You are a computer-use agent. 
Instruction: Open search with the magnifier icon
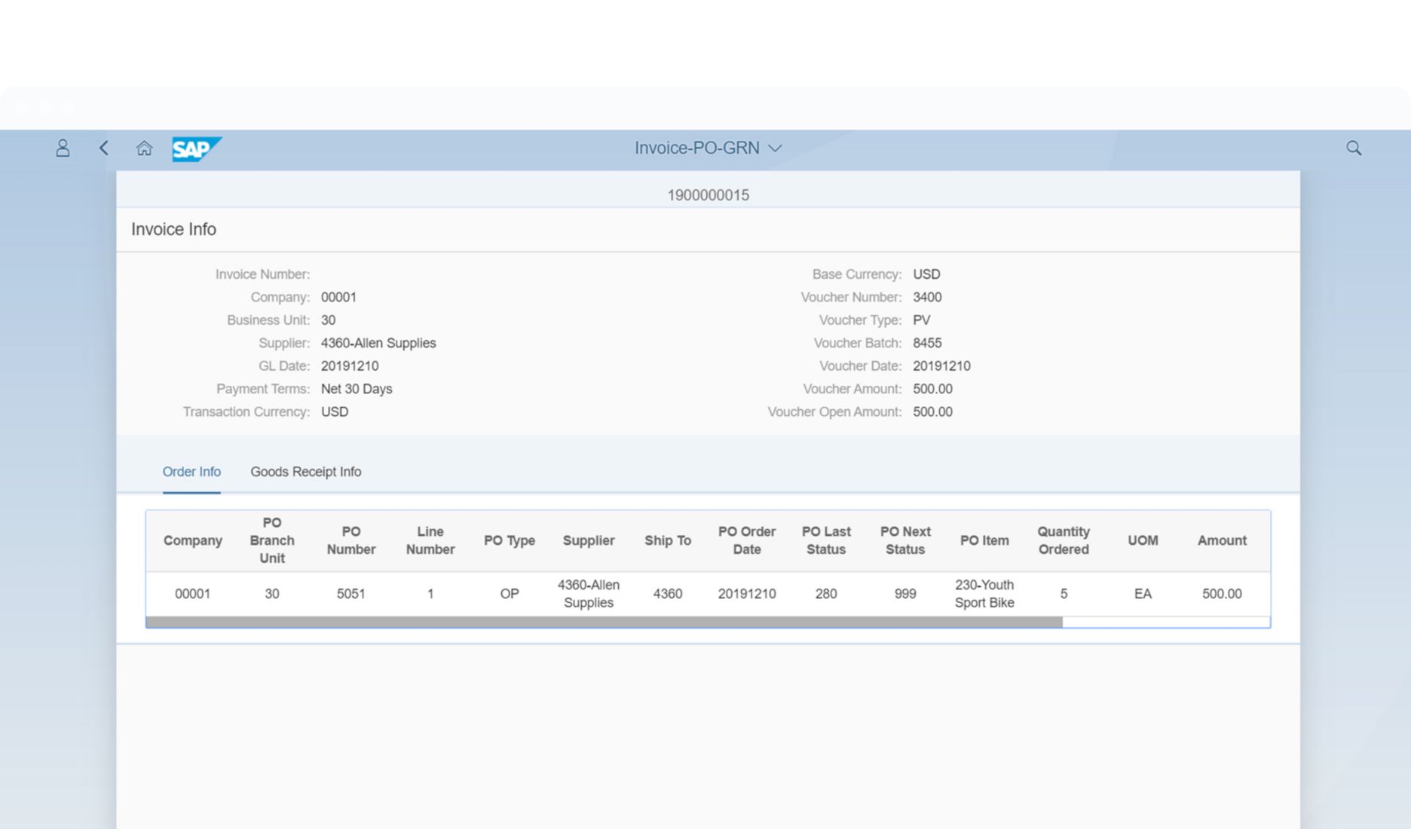click(1354, 148)
